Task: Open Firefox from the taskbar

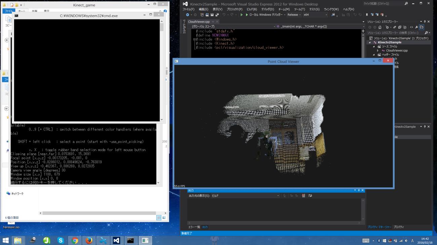Action: (x=89, y=240)
